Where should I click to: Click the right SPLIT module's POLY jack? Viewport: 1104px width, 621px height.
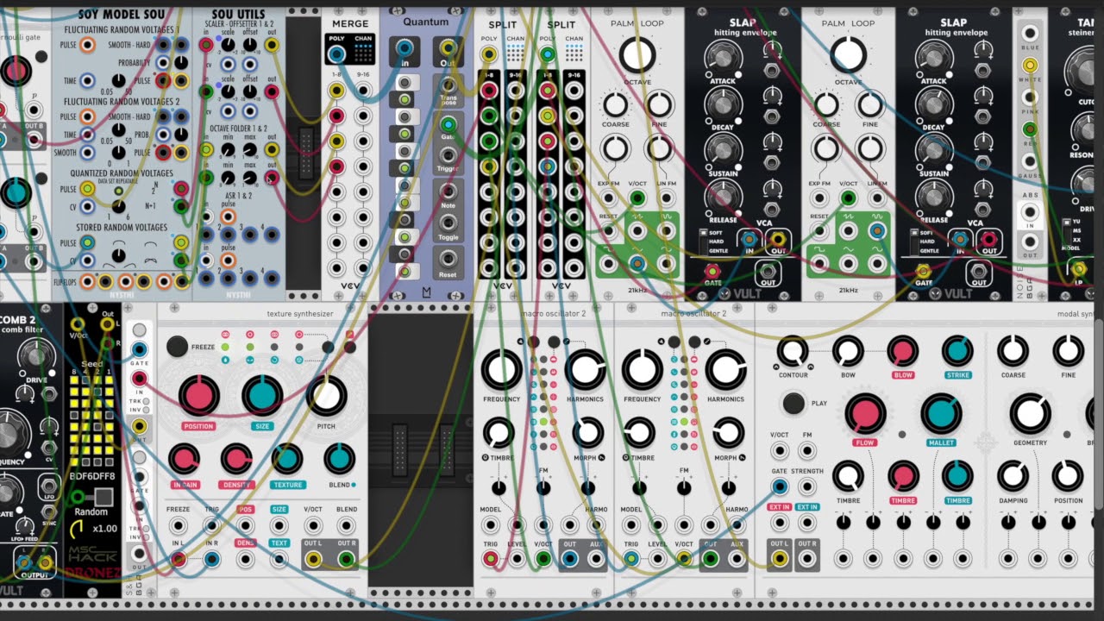[547, 54]
